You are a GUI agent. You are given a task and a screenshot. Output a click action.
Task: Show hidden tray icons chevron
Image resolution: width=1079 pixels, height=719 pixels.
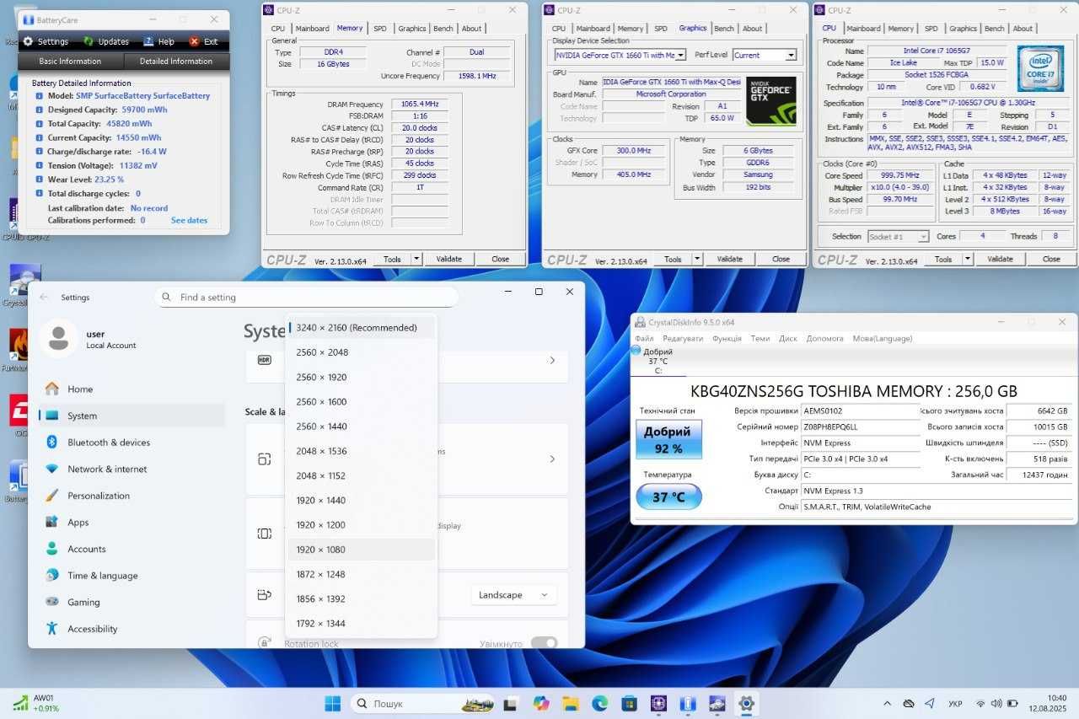tap(887, 703)
